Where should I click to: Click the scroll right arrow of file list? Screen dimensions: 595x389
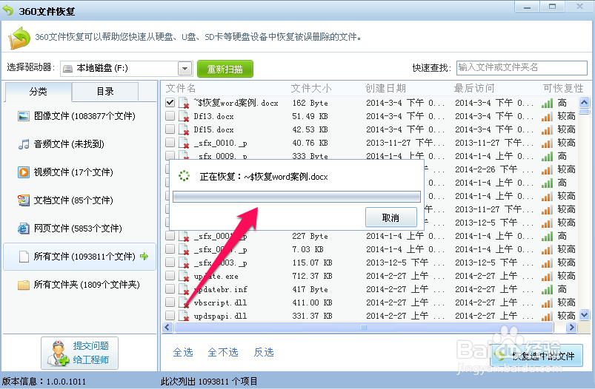571,328
